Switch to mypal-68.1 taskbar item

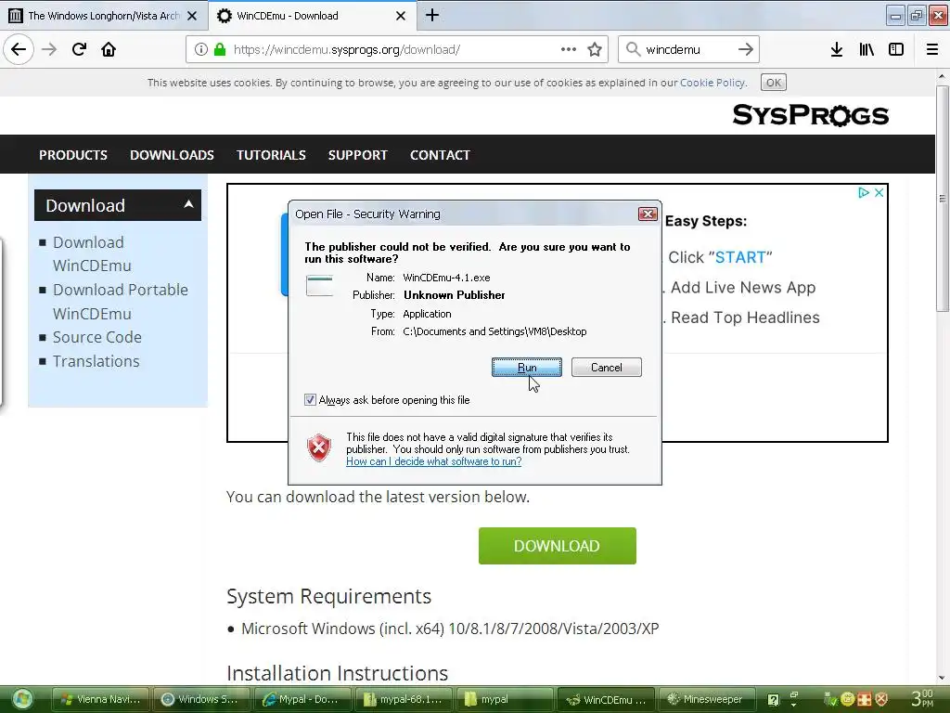pyautogui.click(x=403, y=700)
